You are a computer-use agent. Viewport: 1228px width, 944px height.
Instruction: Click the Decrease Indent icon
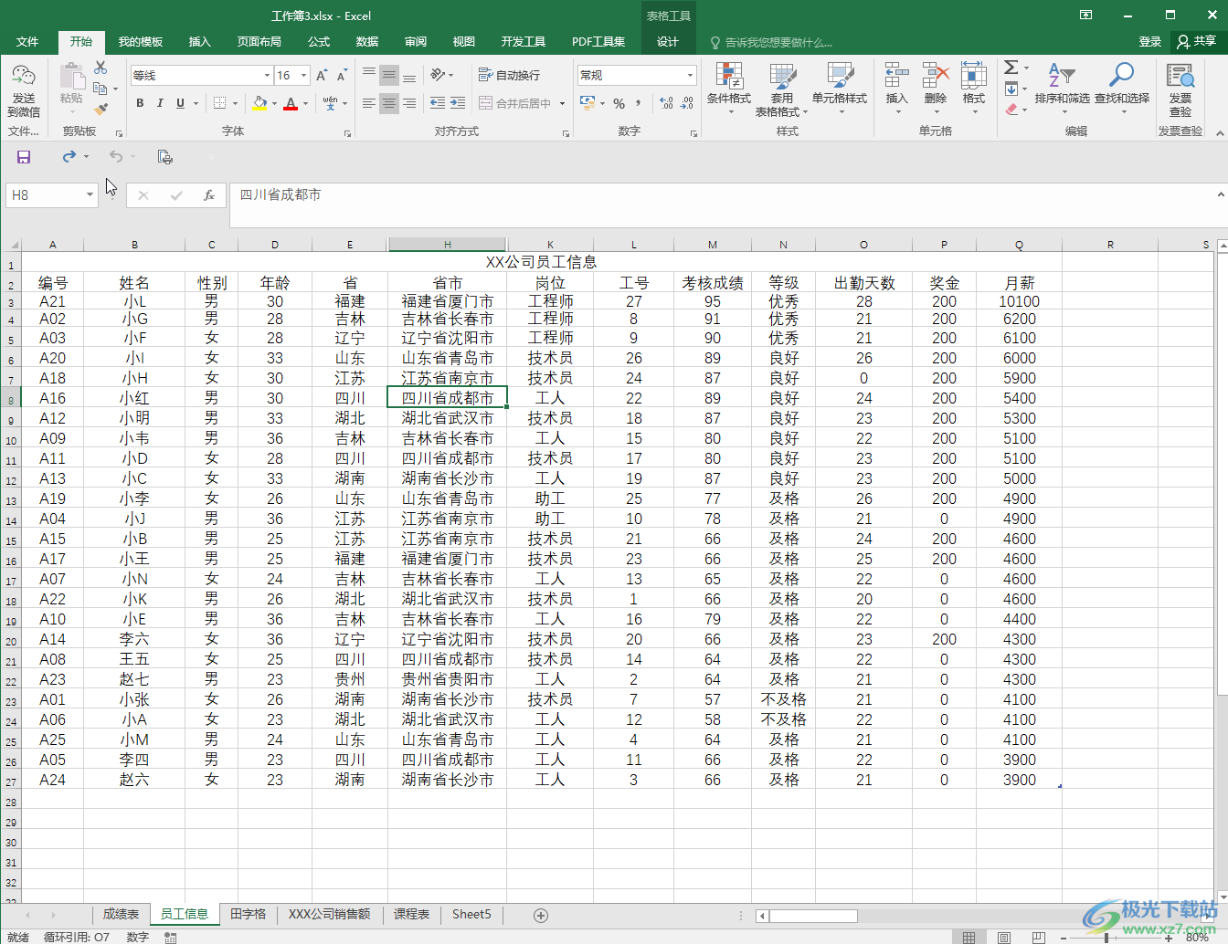coord(438,103)
